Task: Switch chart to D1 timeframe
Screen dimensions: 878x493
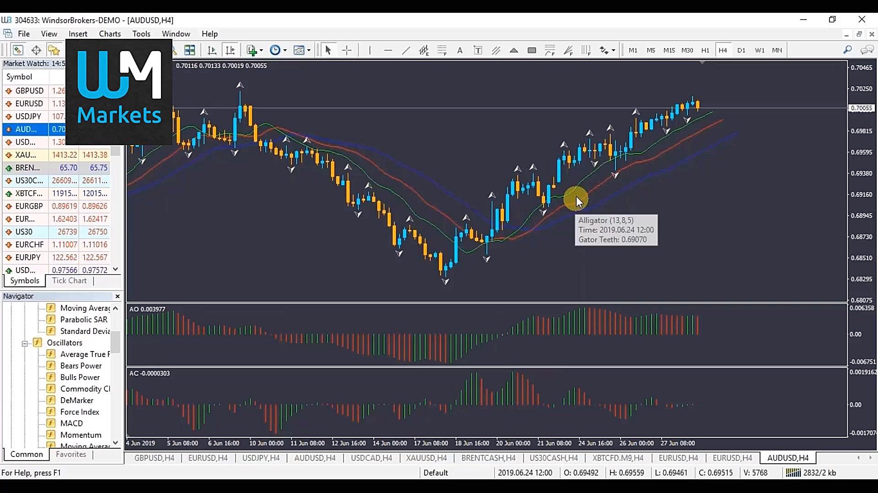Action: pos(741,50)
